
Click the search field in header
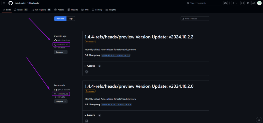[x=204, y=3]
